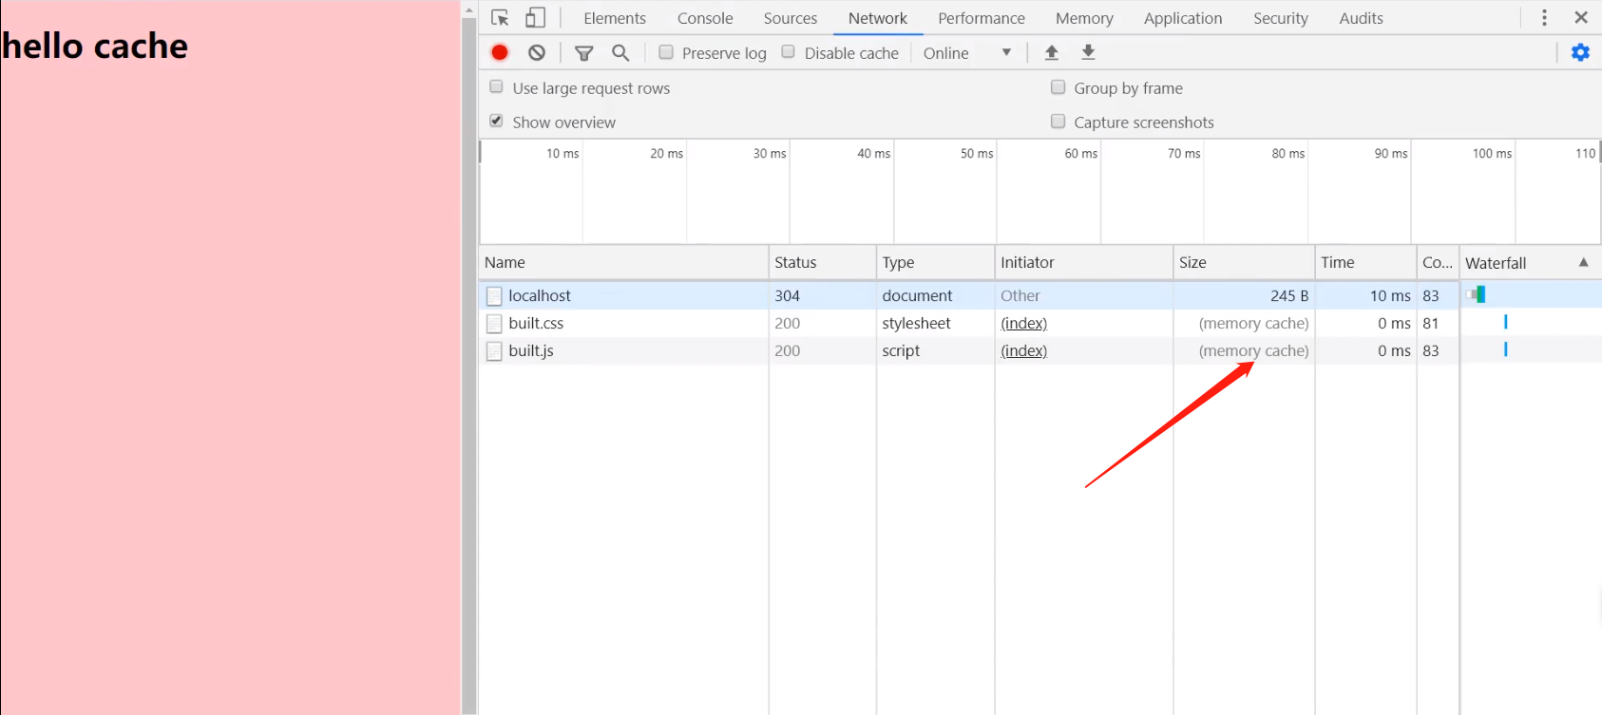Viewport: 1602px width, 715px height.
Task: Select the built.css request name
Action: [x=536, y=324]
